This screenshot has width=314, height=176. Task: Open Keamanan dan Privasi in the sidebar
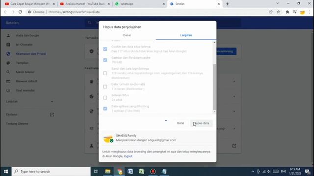(31, 54)
